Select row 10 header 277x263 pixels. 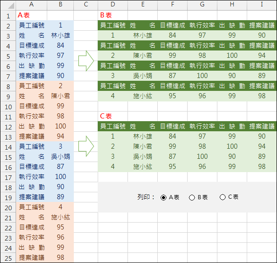tap(8, 107)
